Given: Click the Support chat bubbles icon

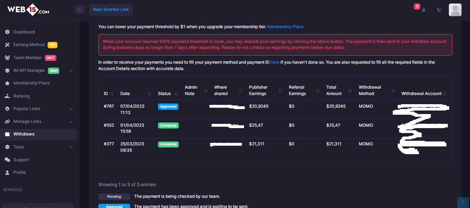Looking at the screenshot, I should pos(7,160).
